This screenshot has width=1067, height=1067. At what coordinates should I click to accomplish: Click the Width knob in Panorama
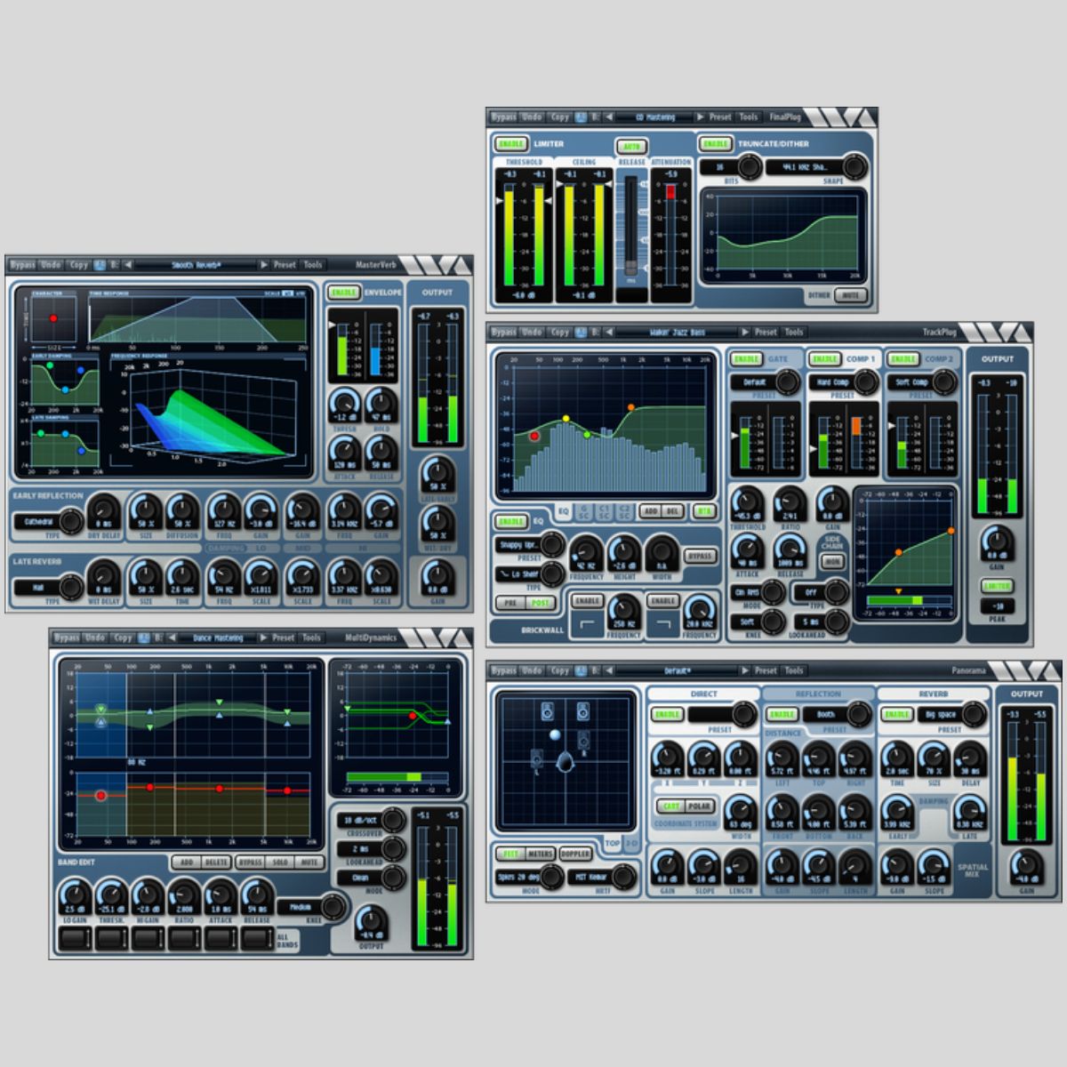pos(740,812)
